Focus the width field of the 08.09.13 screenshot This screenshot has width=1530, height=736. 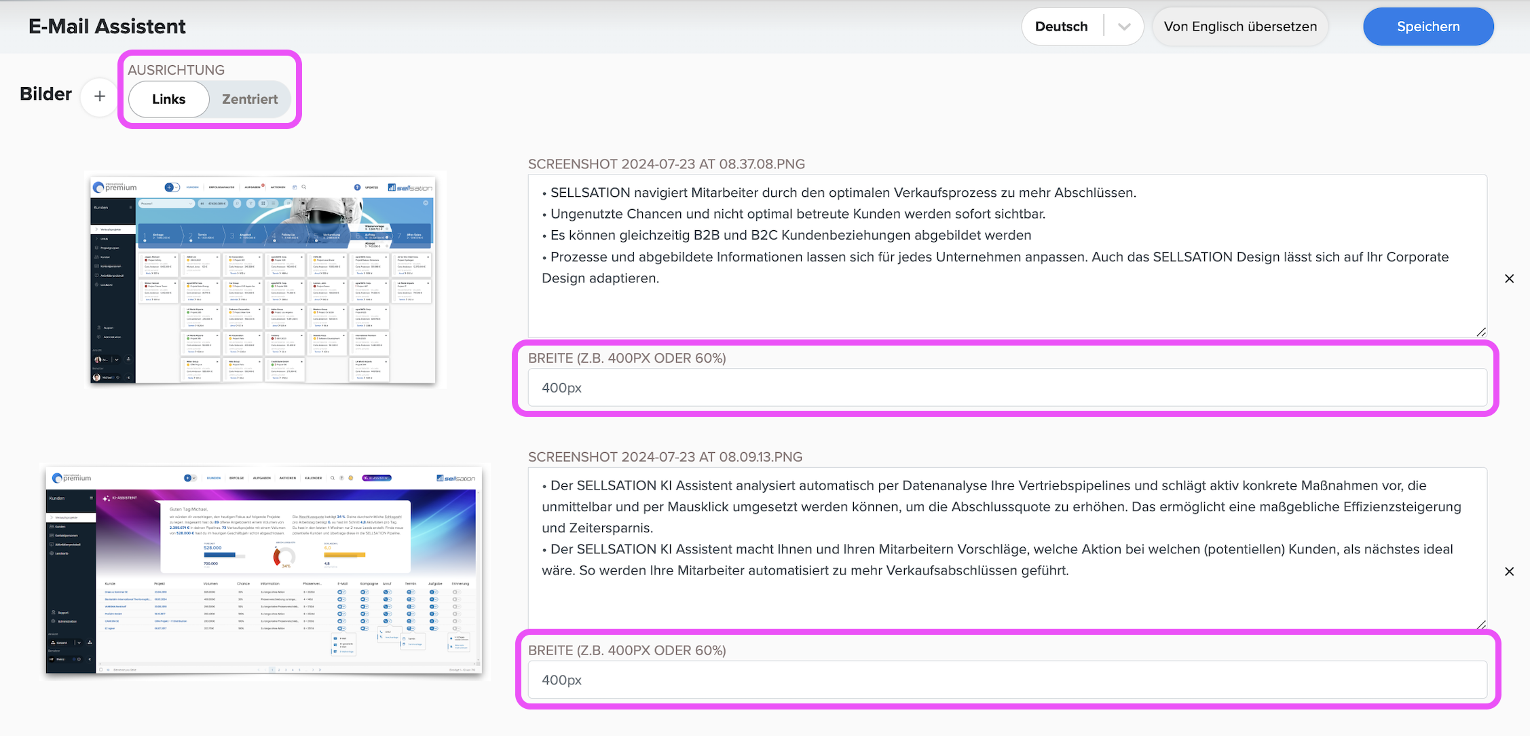[x=1007, y=680]
